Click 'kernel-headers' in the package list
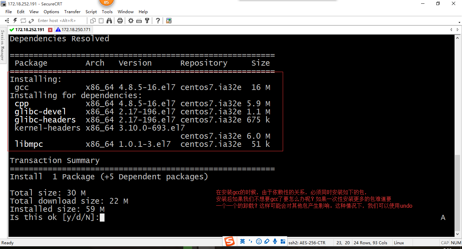 click(x=48, y=128)
